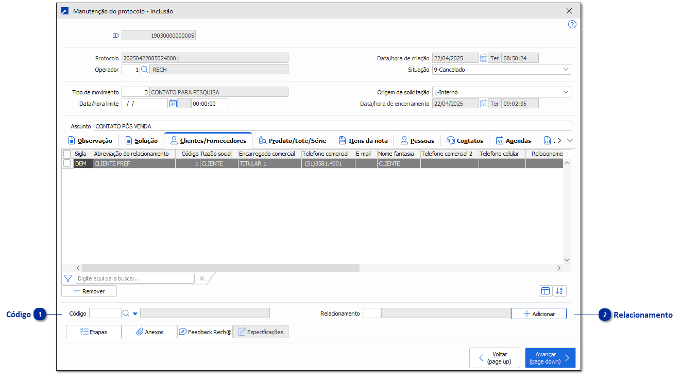Screen dimensions: 681x379
Task: Select the CLIENTE PREF cell
Action: pos(134,163)
